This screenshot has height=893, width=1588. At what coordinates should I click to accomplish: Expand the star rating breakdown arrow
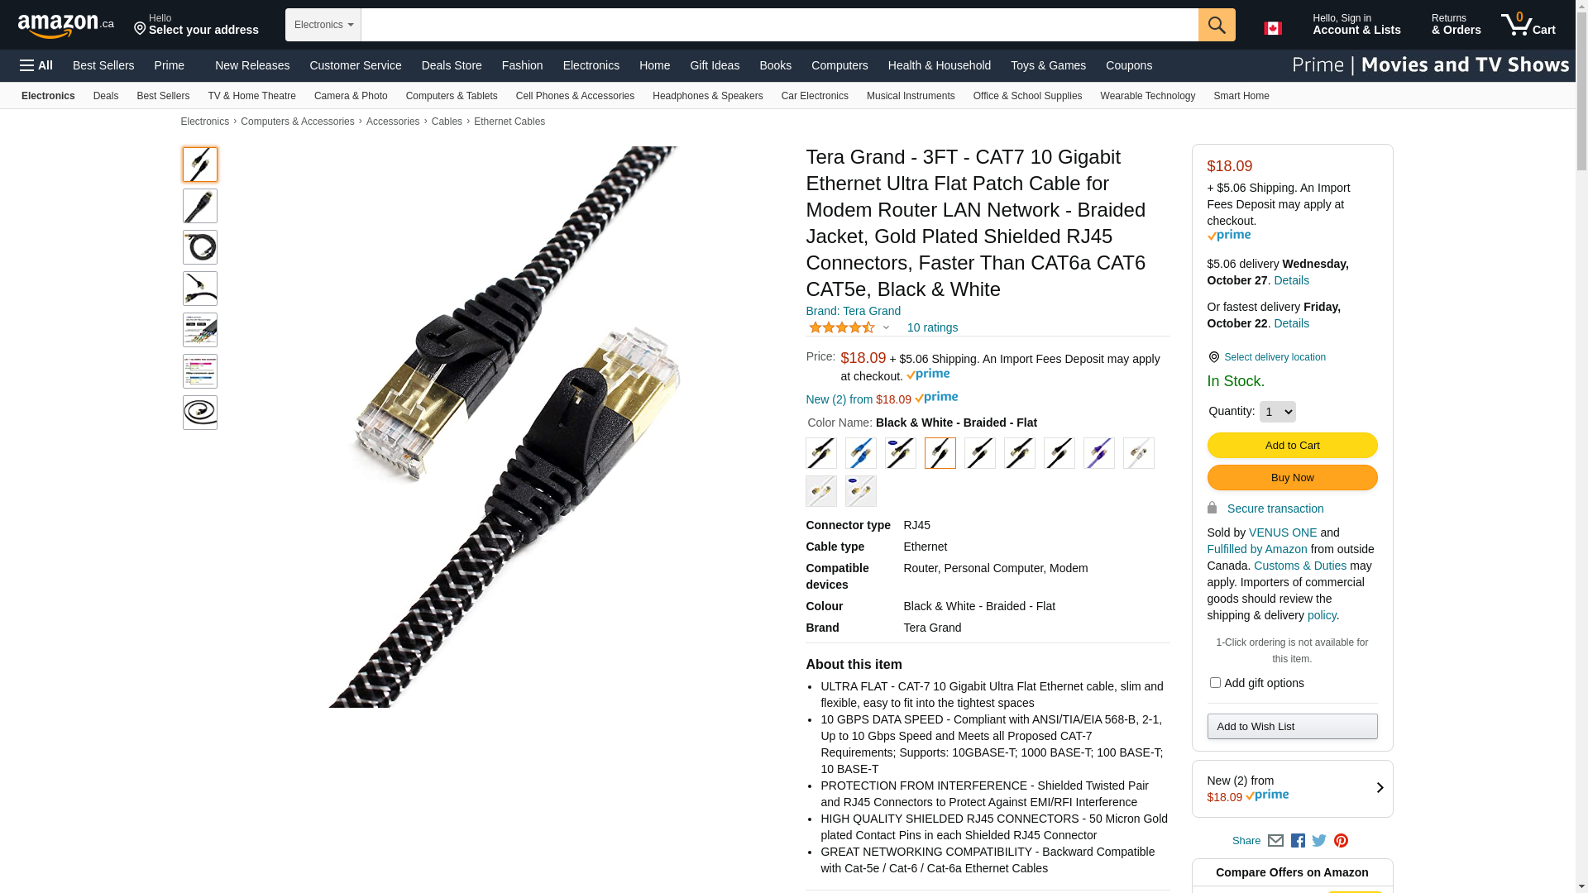click(886, 328)
